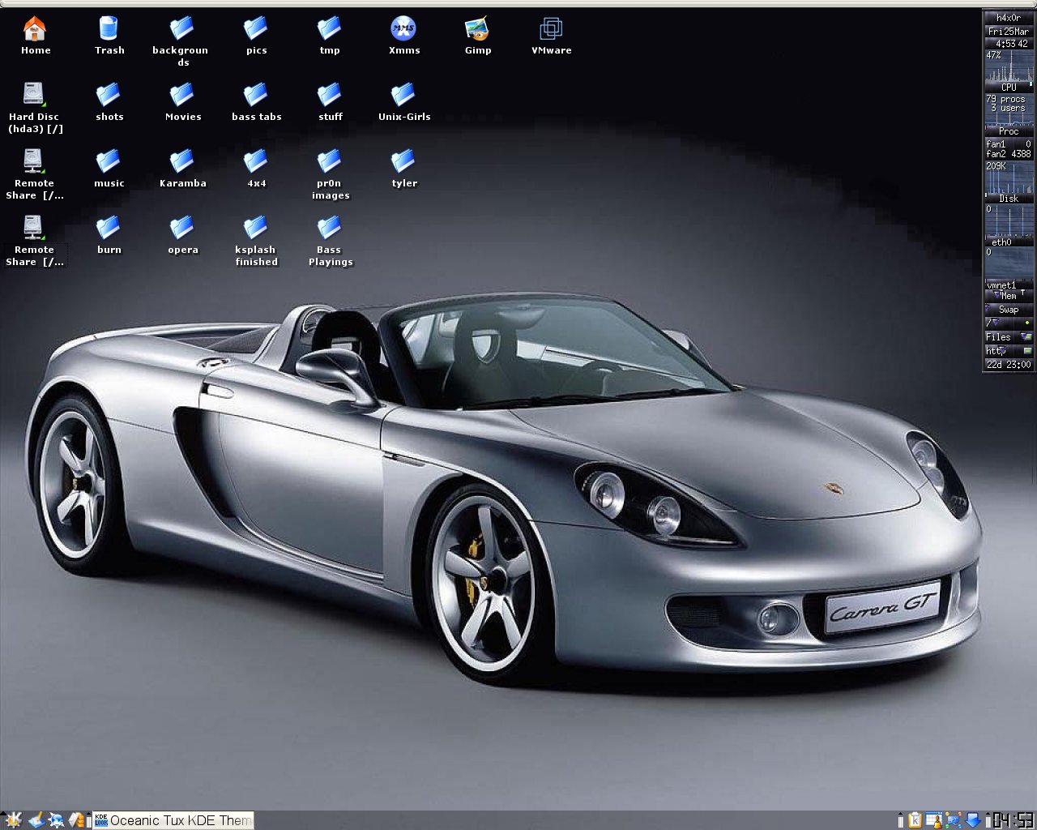This screenshot has height=830, width=1037.
Task: Open the Unix-Girls folder
Action: pos(403,102)
